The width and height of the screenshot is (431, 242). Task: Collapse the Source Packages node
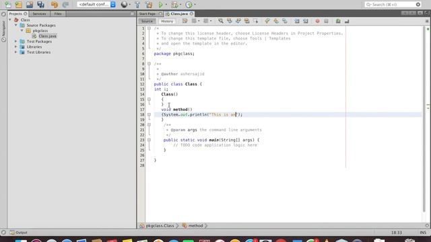click(x=16, y=26)
